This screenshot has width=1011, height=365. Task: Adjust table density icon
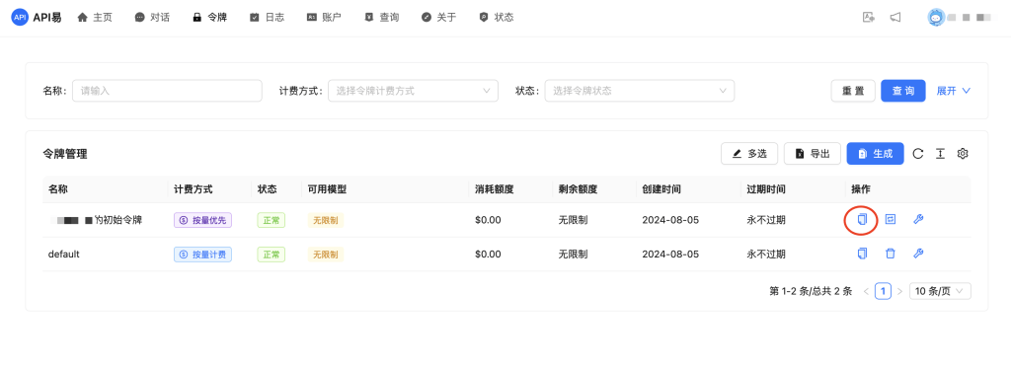click(x=941, y=154)
